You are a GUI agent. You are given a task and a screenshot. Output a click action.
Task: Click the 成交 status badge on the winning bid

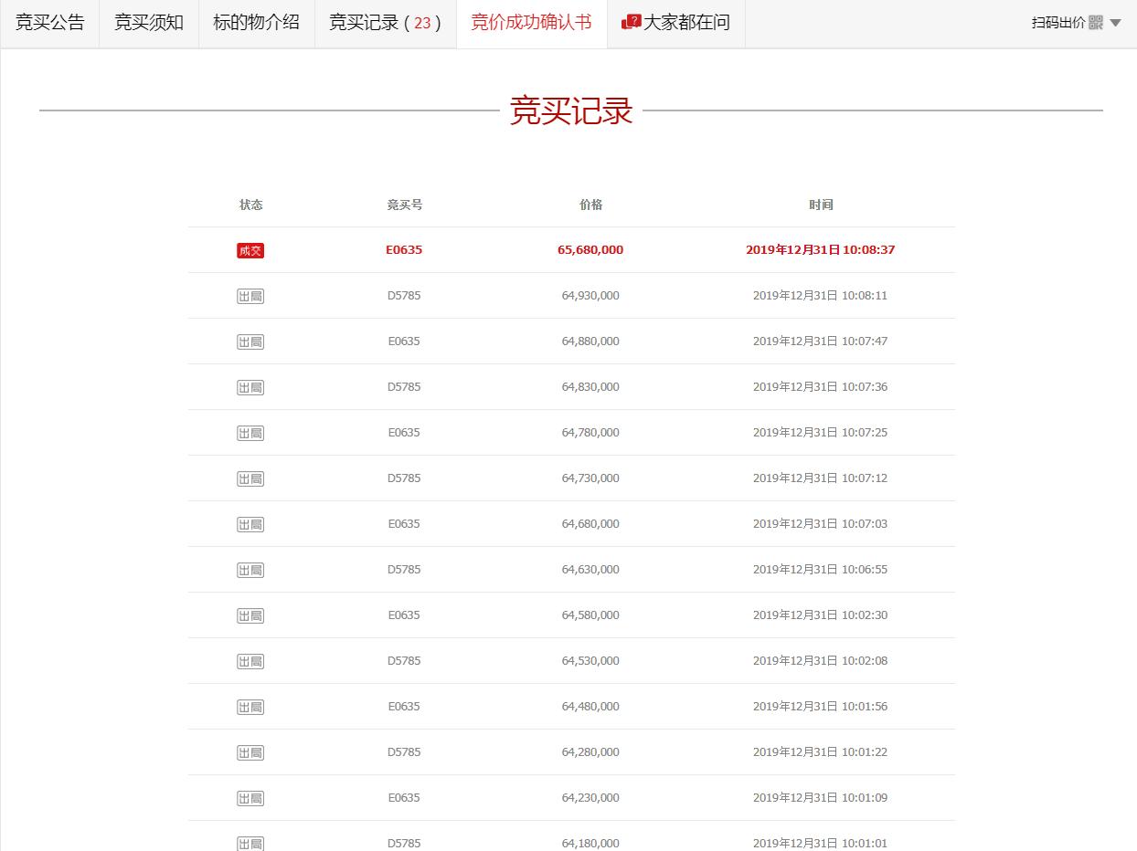click(x=250, y=249)
